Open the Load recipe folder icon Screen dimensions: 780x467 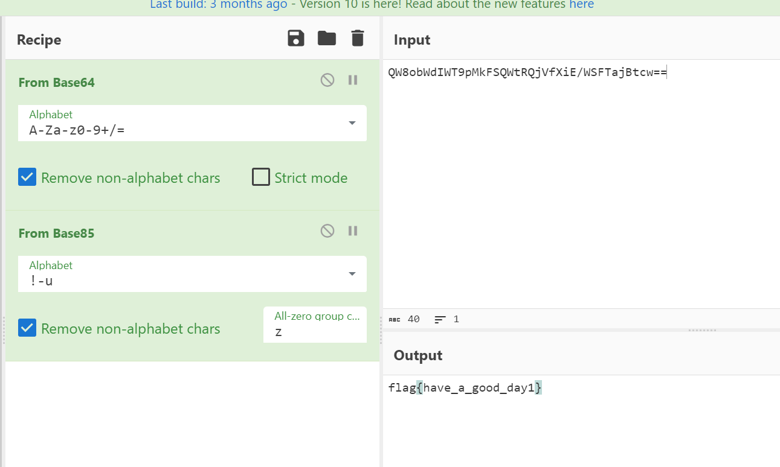(x=327, y=39)
